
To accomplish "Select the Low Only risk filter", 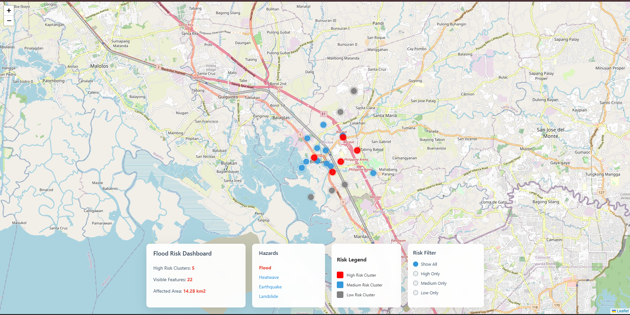I will [416, 293].
